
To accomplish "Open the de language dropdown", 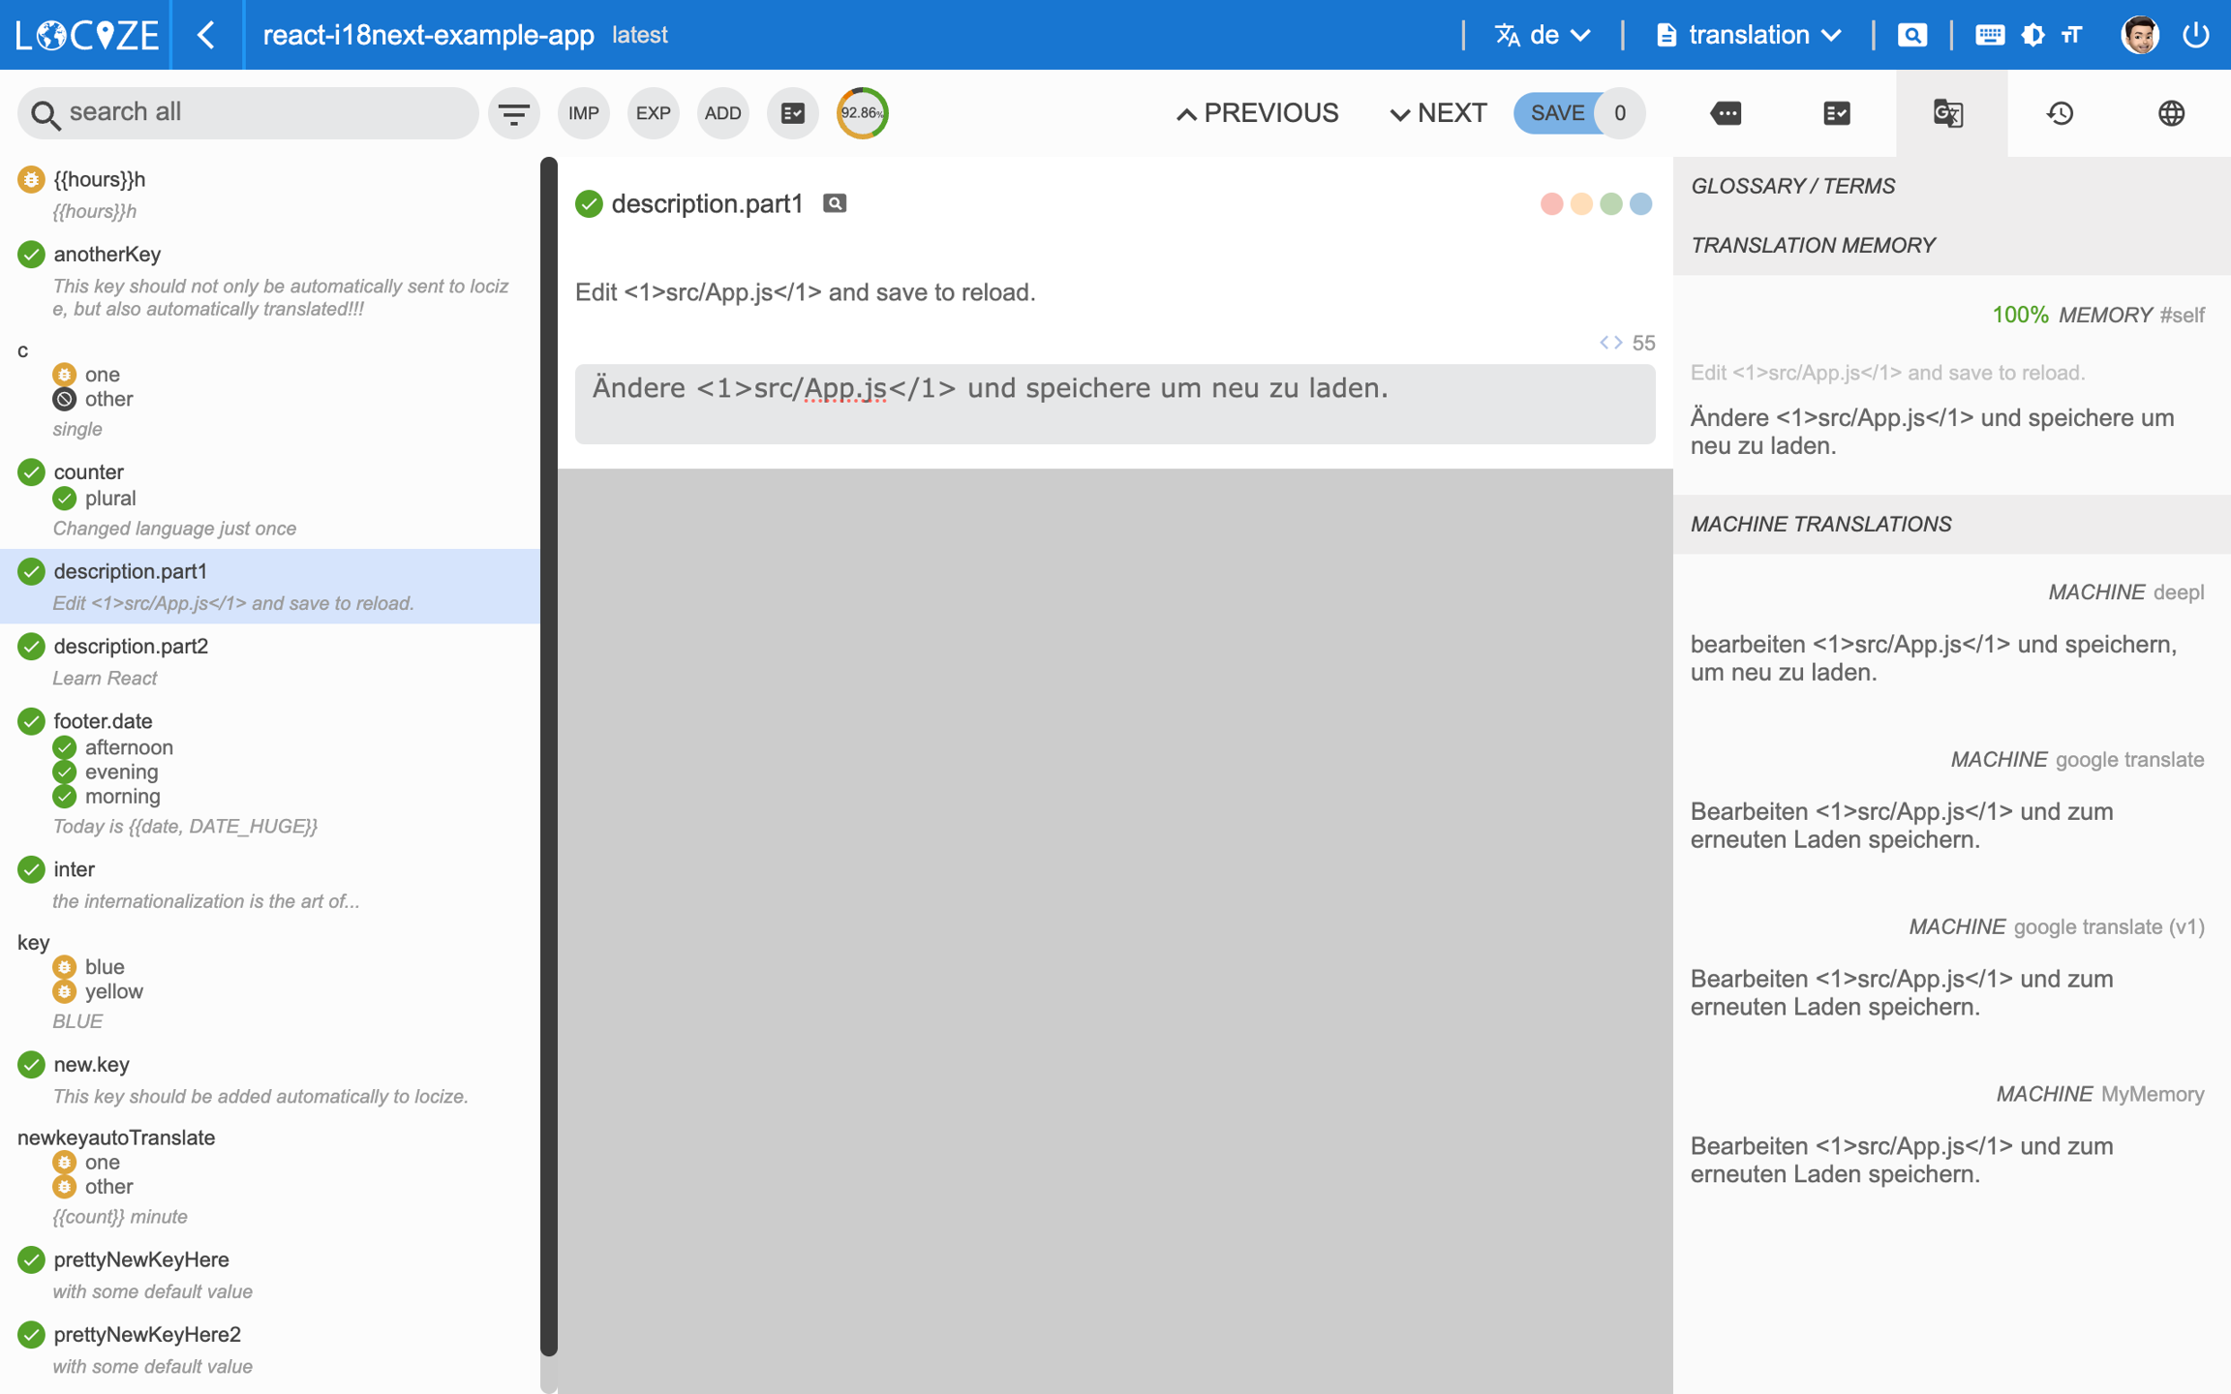I will (1543, 35).
